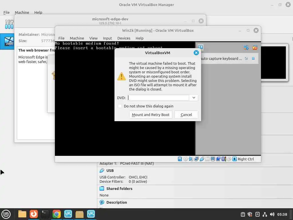The height and width of the screenshot is (220, 293).
Task: Open the Terminal from taskbar
Action: [45, 214]
